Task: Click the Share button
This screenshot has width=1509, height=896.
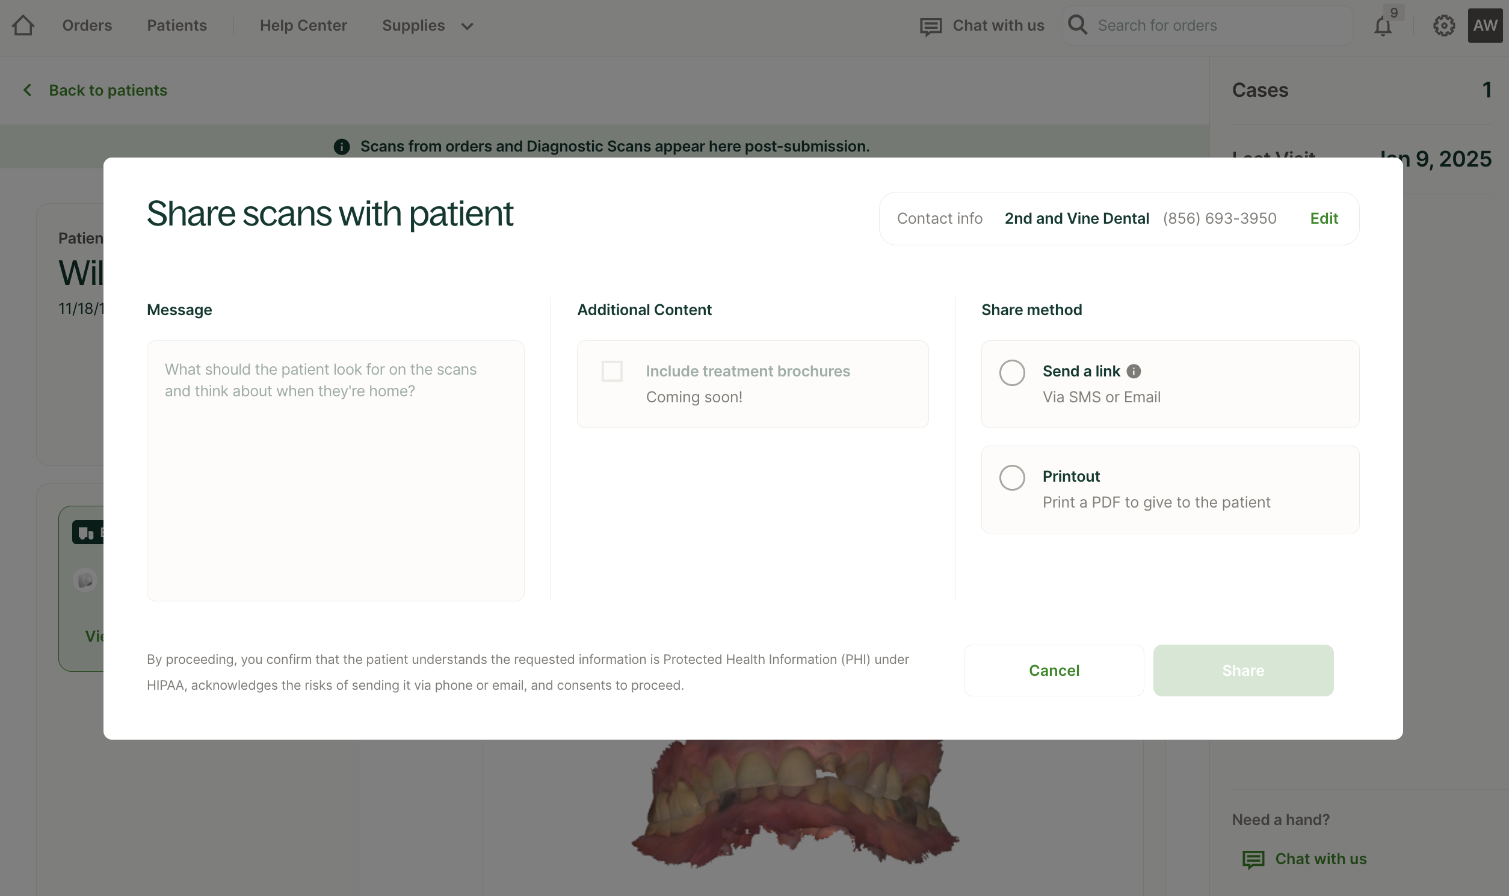Action: 1242,670
